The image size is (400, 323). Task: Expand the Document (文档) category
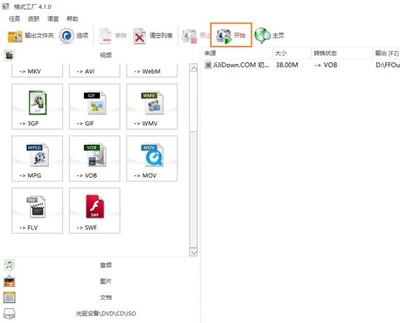tap(106, 297)
